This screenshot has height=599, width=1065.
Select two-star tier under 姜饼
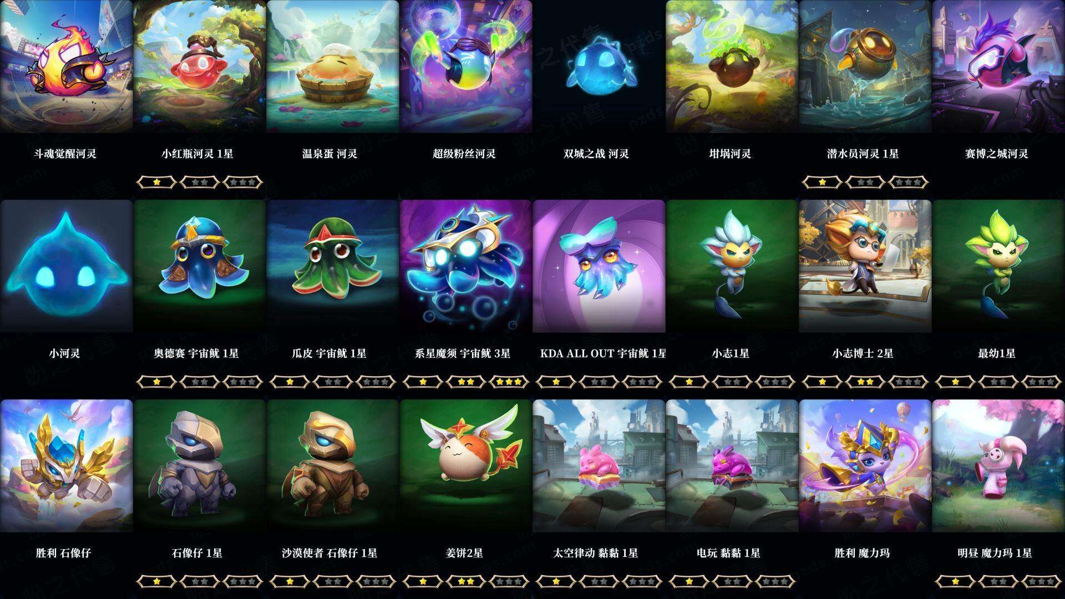pos(465,581)
